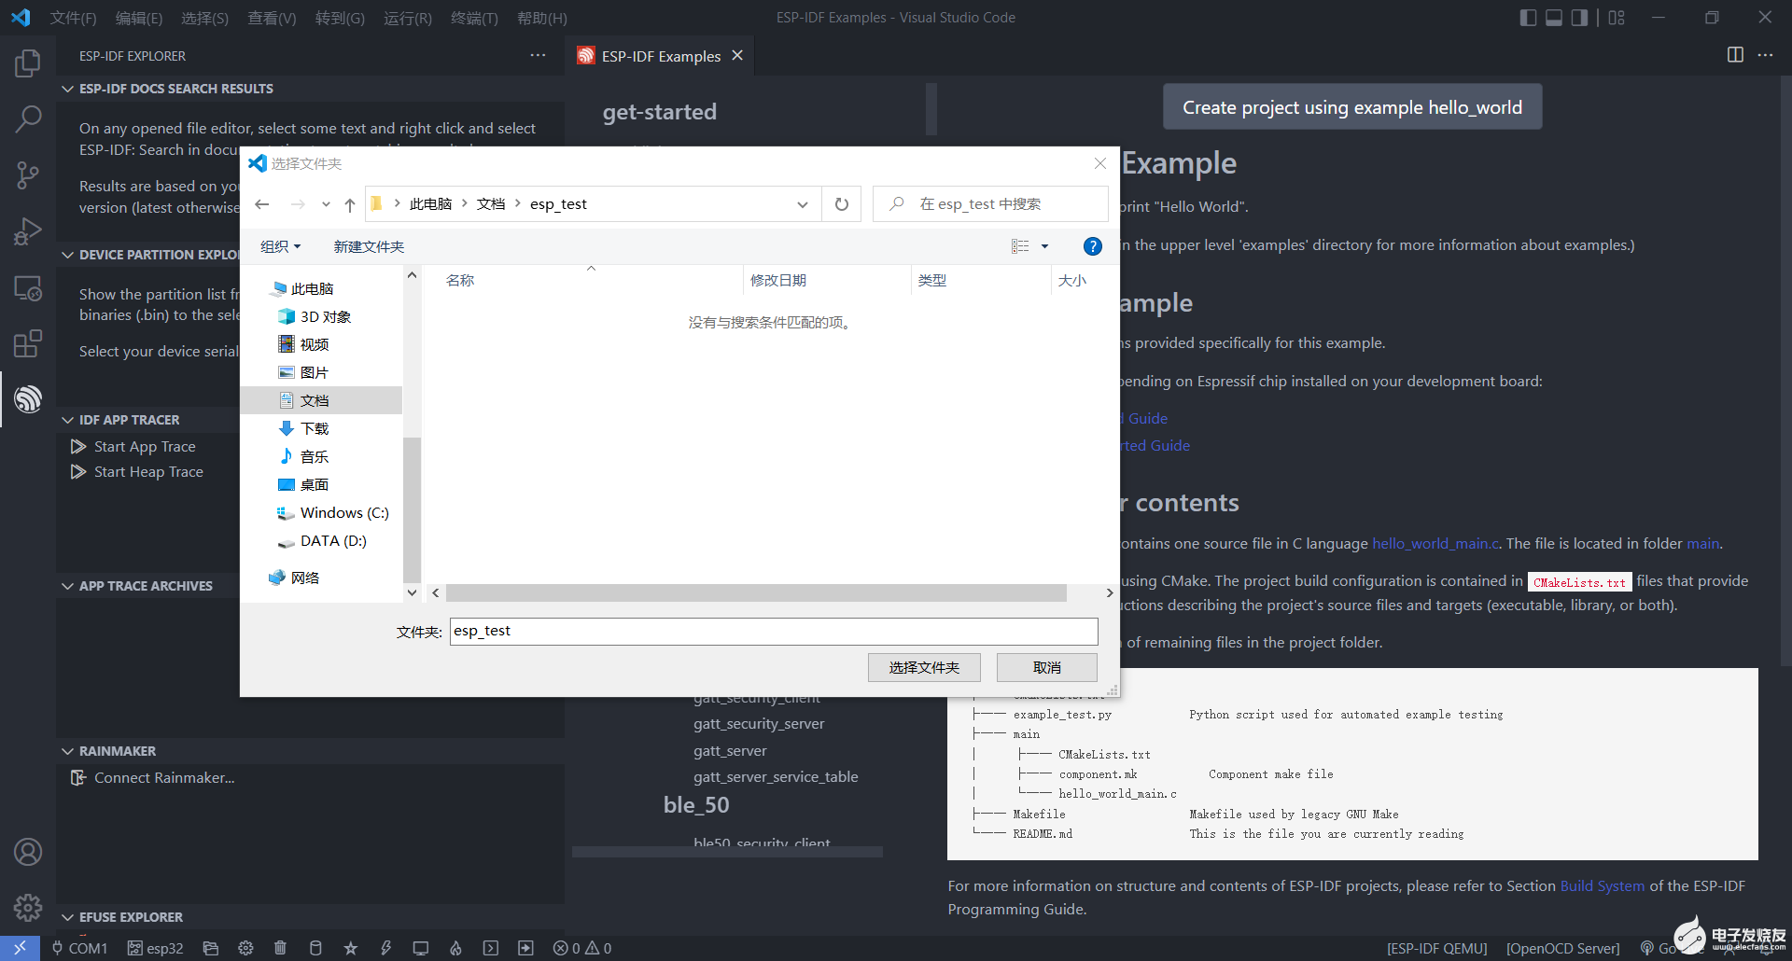Open hello_world_main.c link

[x=1435, y=543]
